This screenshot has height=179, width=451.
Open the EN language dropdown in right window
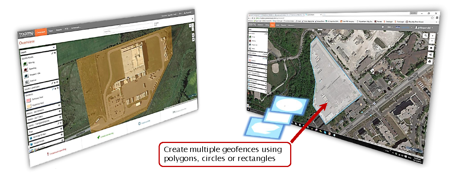(x=390, y=27)
